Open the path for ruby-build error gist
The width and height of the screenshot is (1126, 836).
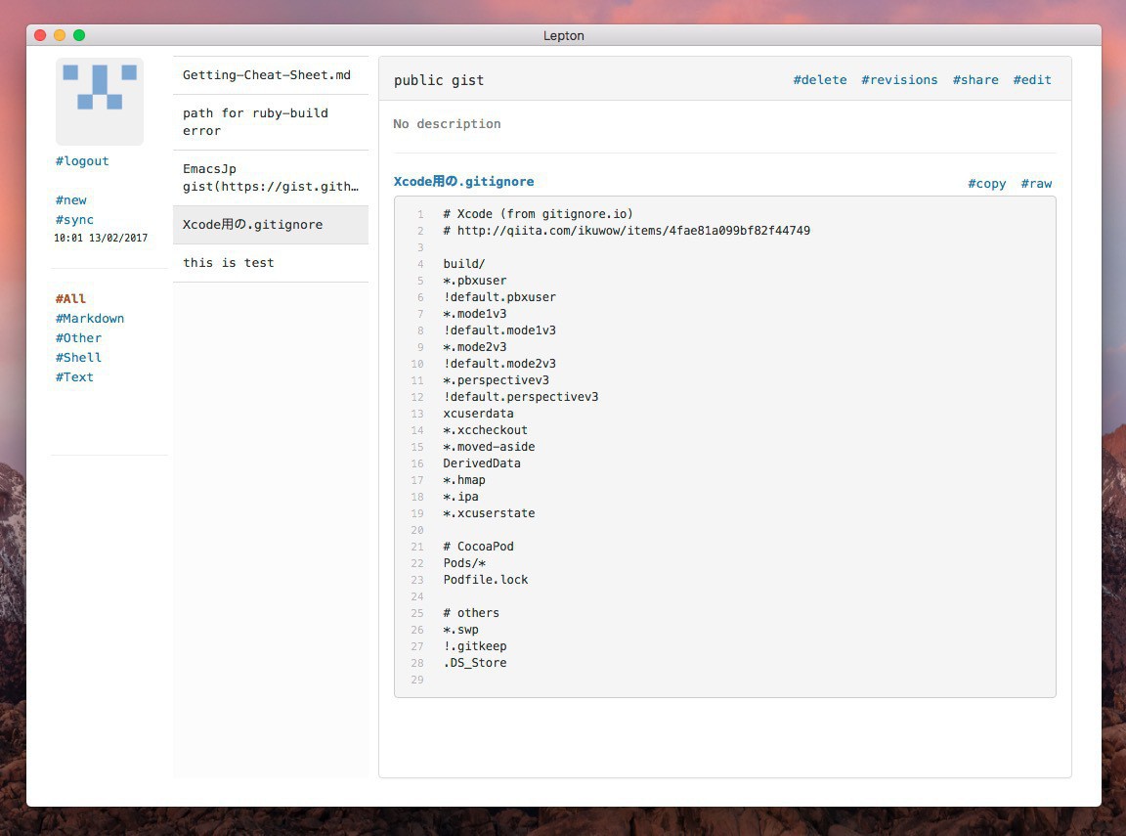256,122
